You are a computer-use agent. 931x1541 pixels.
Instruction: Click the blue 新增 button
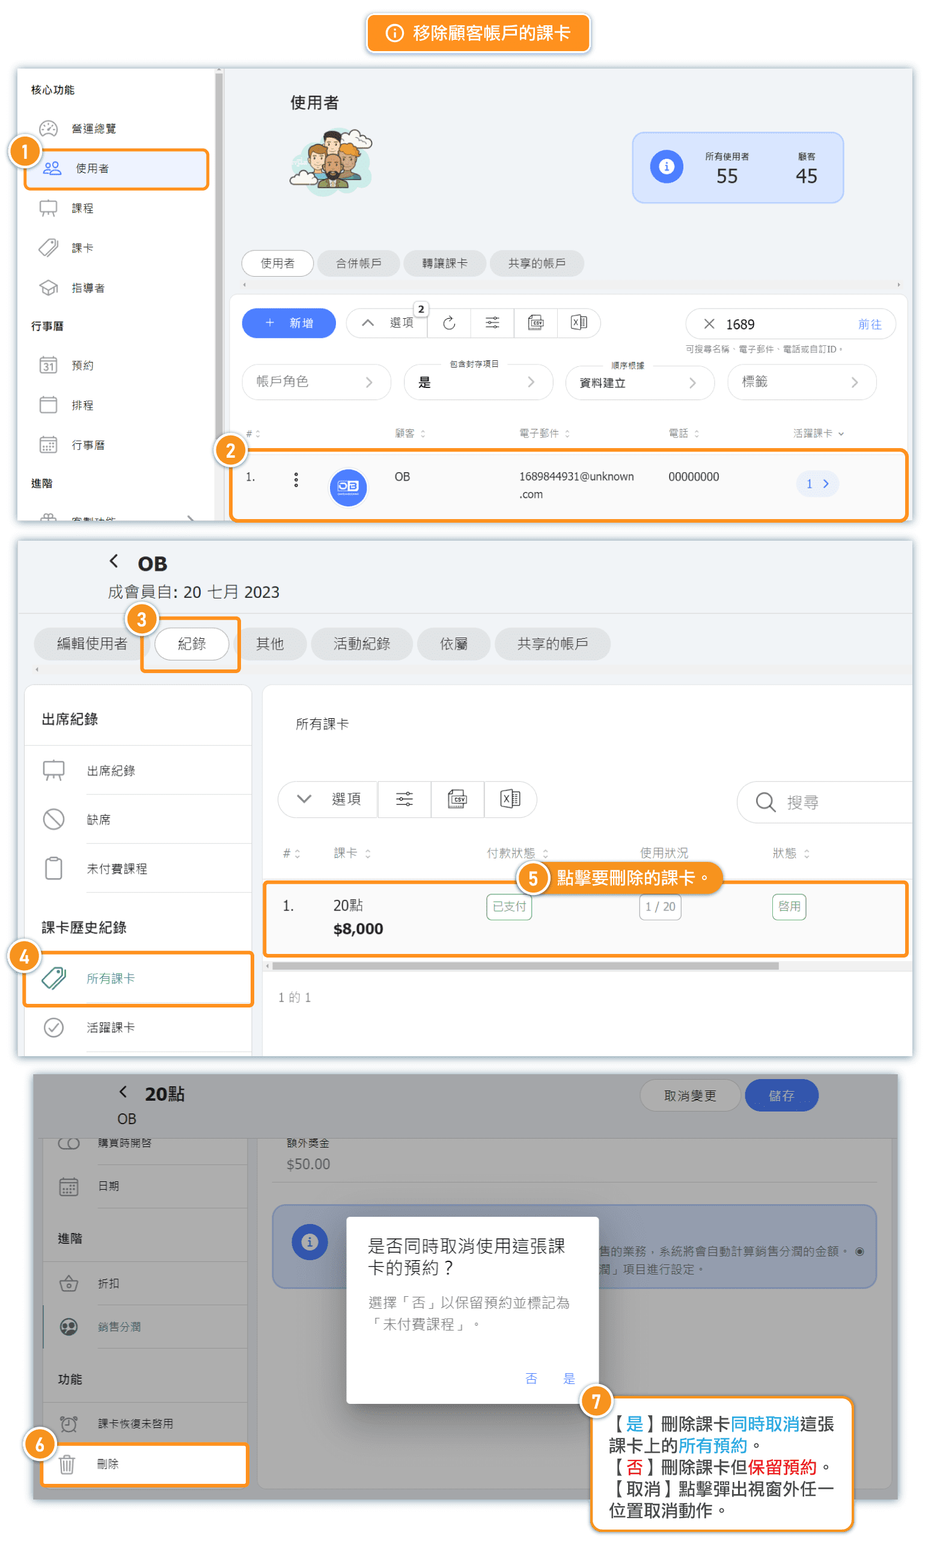point(288,323)
